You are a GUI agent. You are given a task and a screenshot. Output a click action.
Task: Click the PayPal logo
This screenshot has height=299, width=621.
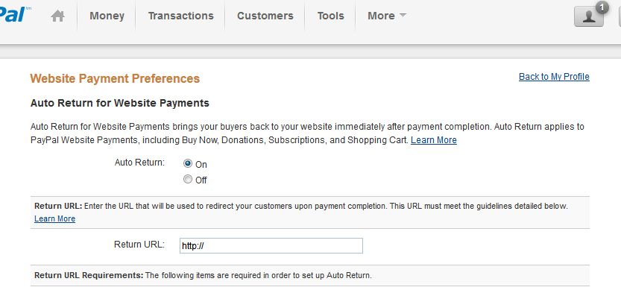13,14
